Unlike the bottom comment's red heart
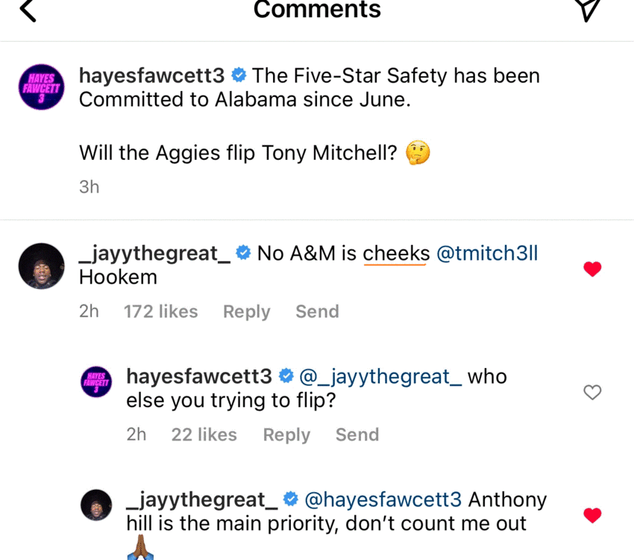 click(592, 514)
